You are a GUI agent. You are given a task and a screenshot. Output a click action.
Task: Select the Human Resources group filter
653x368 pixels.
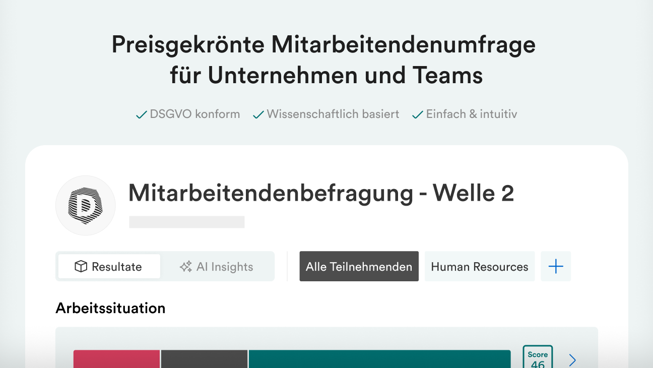(480, 267)
